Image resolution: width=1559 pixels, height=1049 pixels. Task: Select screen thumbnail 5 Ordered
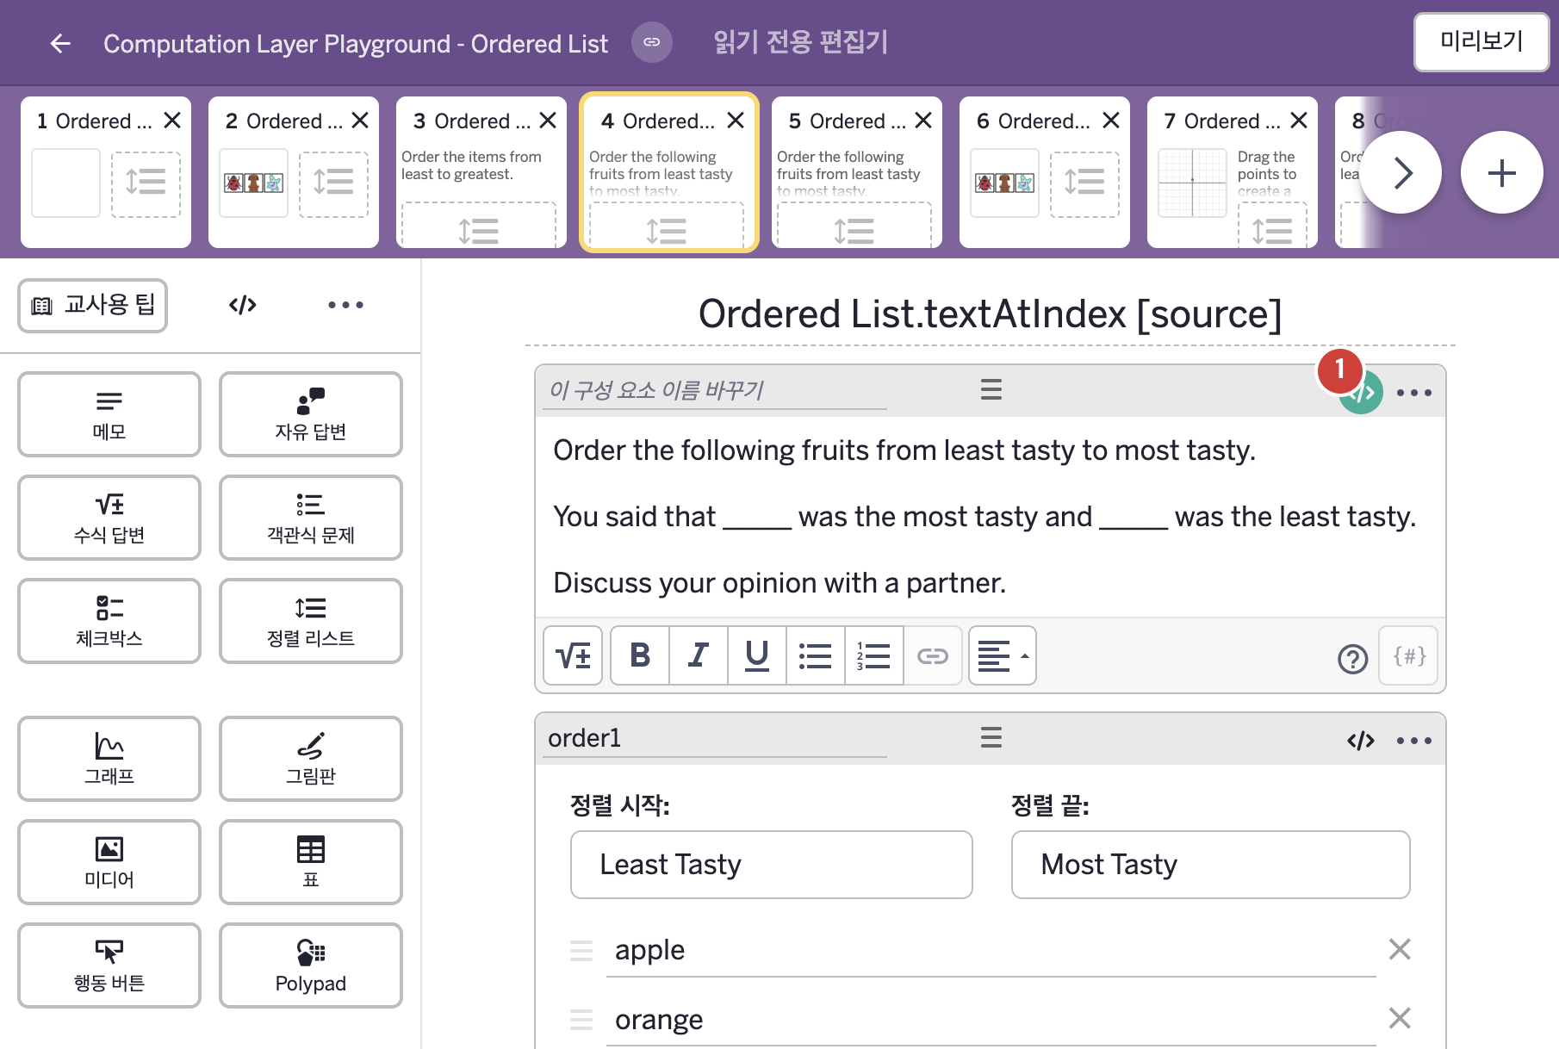click(857, 172)
